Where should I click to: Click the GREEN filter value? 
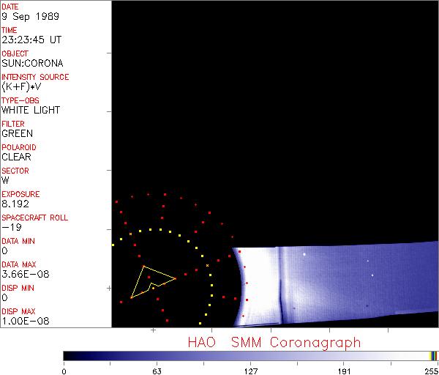click(17, 133)
